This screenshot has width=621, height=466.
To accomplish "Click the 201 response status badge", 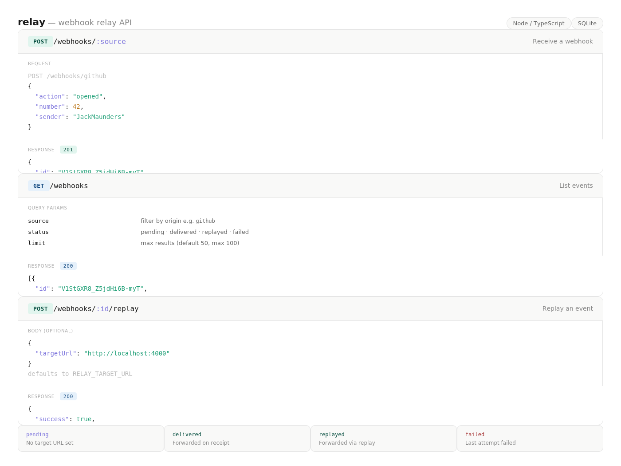I will coord(68,150).
